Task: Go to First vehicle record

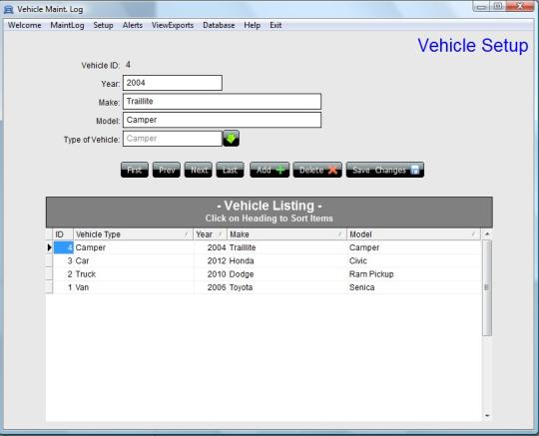Action: (135, 170)
